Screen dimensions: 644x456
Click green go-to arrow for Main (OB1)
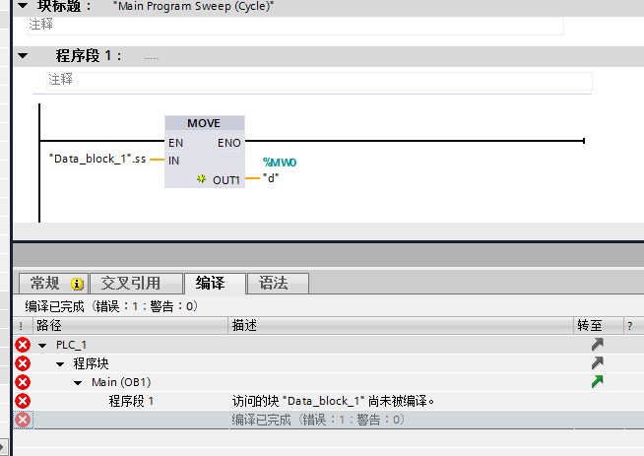[598, 382]
